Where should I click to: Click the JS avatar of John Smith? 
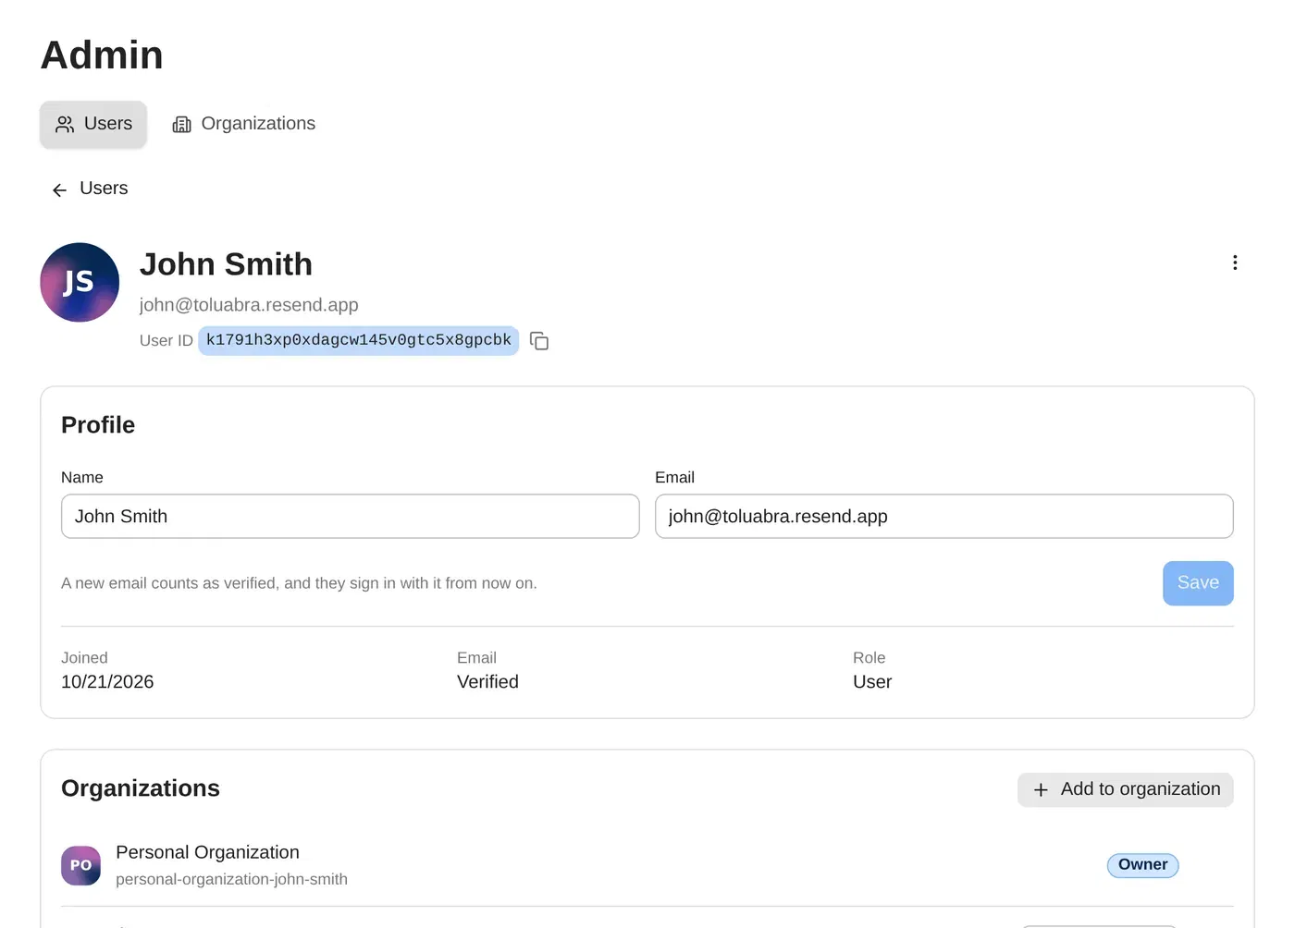pos(80,283)
